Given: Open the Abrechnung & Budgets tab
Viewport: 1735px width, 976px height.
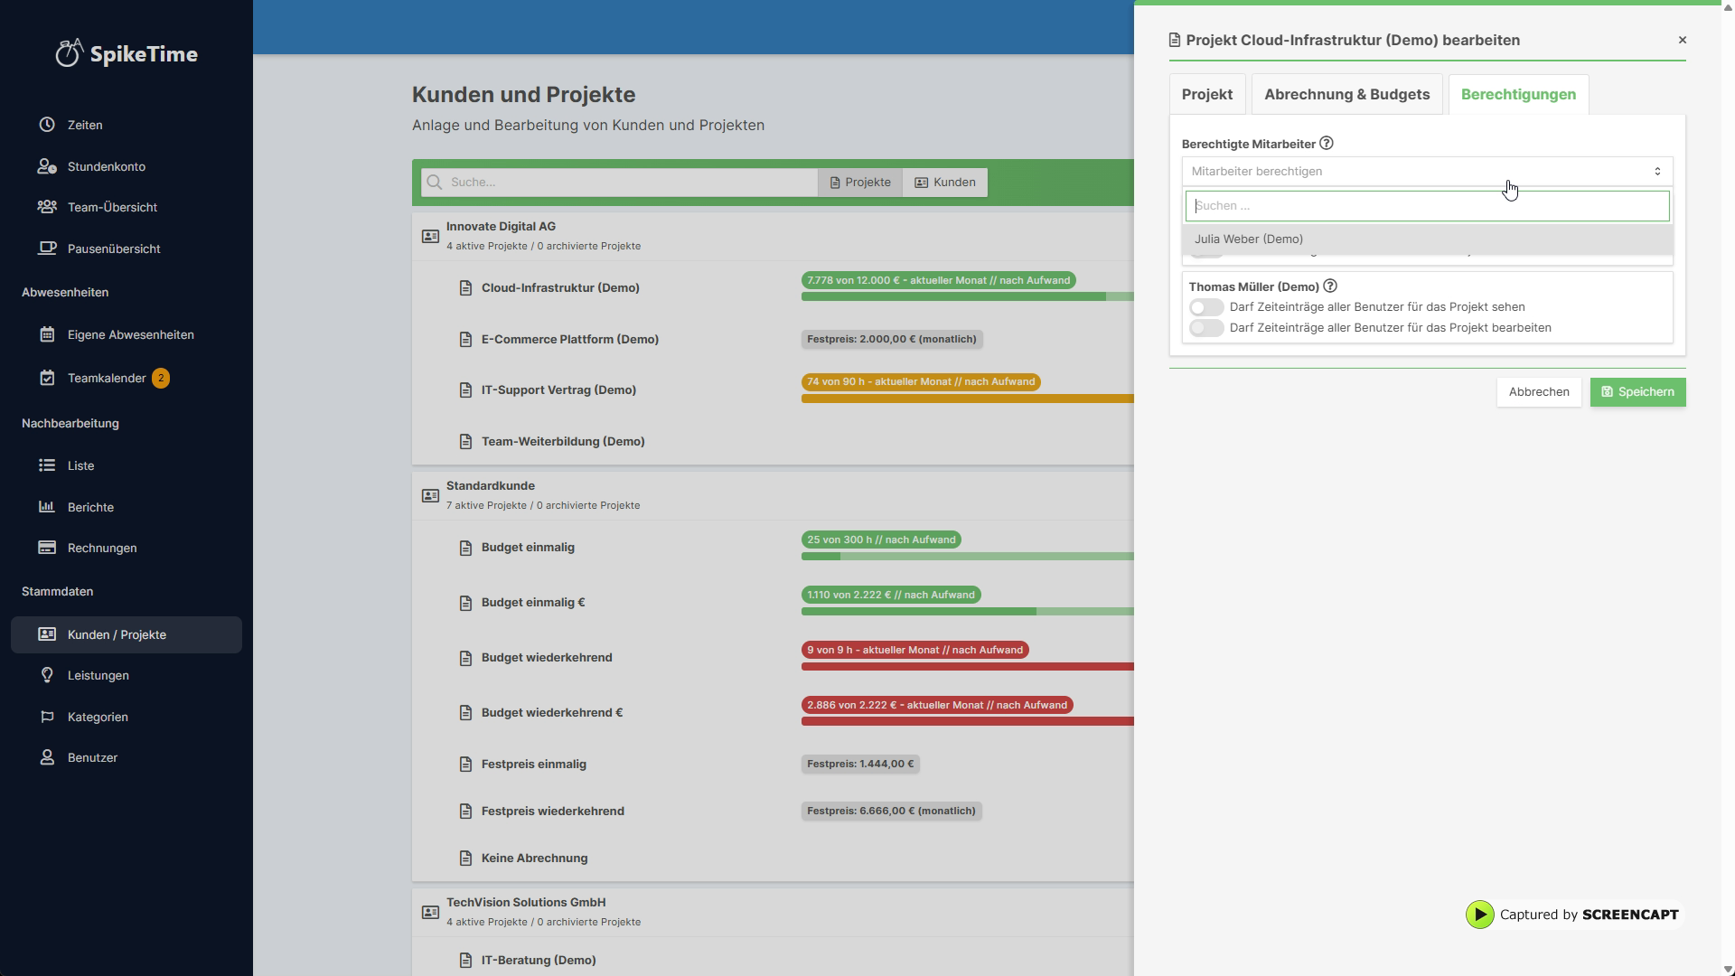Looking at the screenshot, I should [x=1346, y=95].
